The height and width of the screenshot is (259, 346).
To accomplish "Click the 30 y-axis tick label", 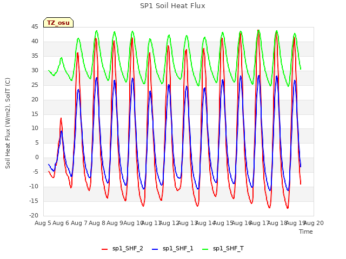I will [x=35, y=71].
